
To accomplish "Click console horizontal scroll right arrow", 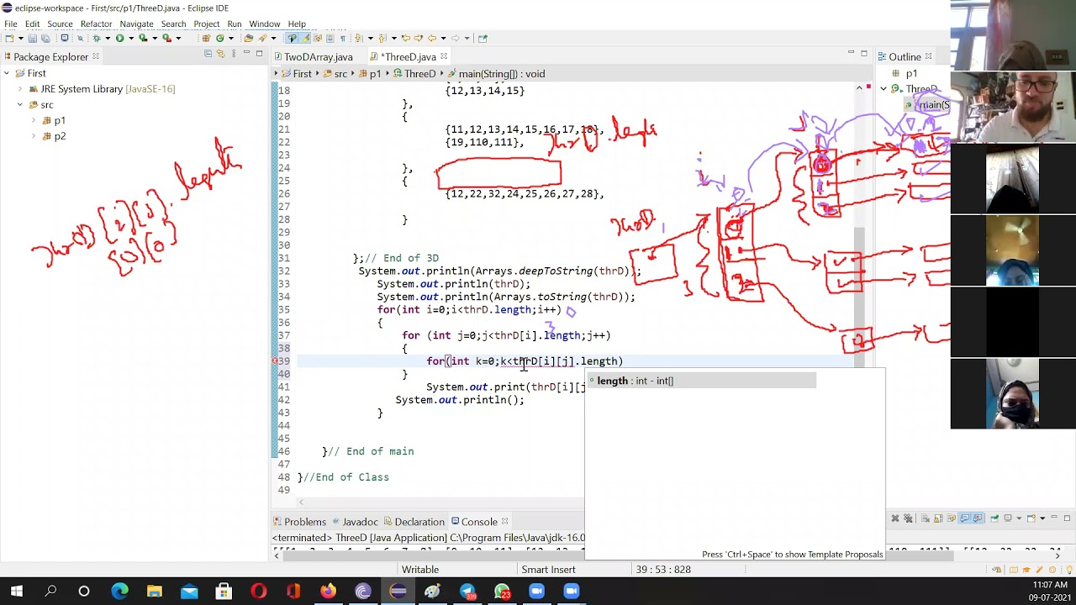I will tap(1058, 555).
